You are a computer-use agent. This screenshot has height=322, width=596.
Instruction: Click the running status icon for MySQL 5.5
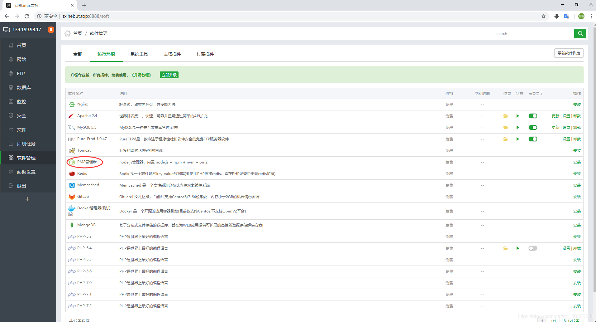(518, 128)
